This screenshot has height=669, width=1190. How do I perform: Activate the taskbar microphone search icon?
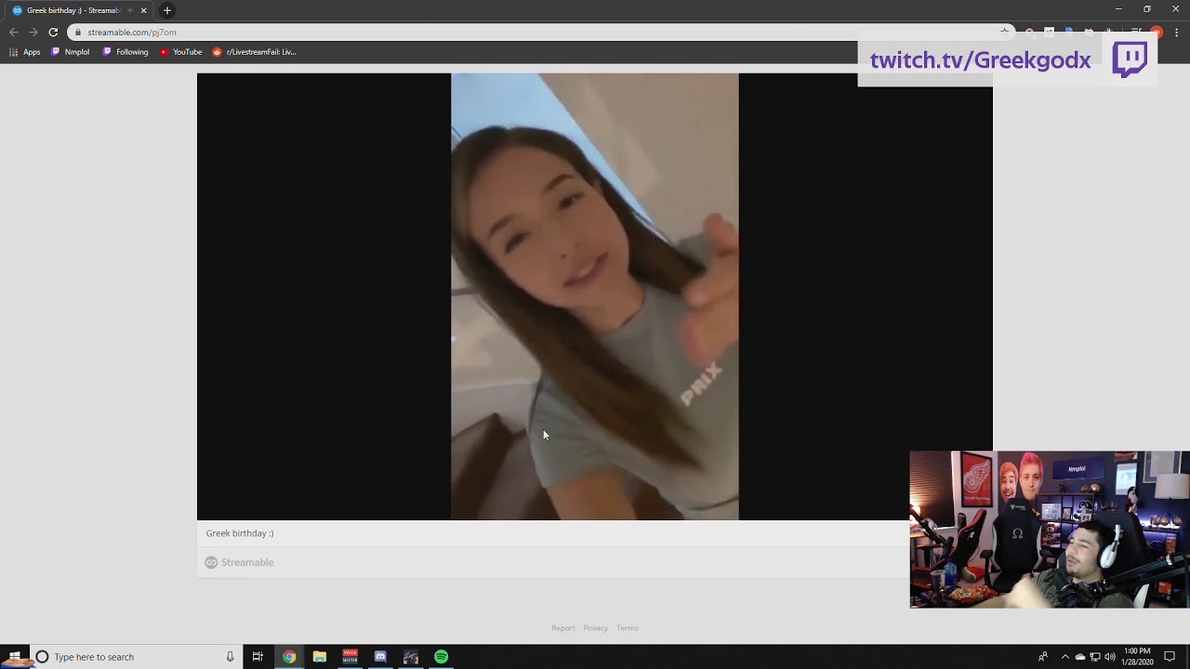tap(230, 657)
